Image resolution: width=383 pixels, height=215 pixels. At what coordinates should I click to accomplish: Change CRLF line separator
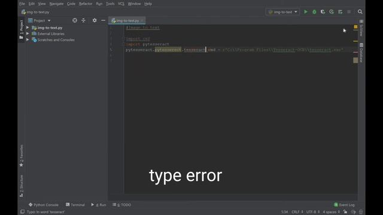[297, 212]
